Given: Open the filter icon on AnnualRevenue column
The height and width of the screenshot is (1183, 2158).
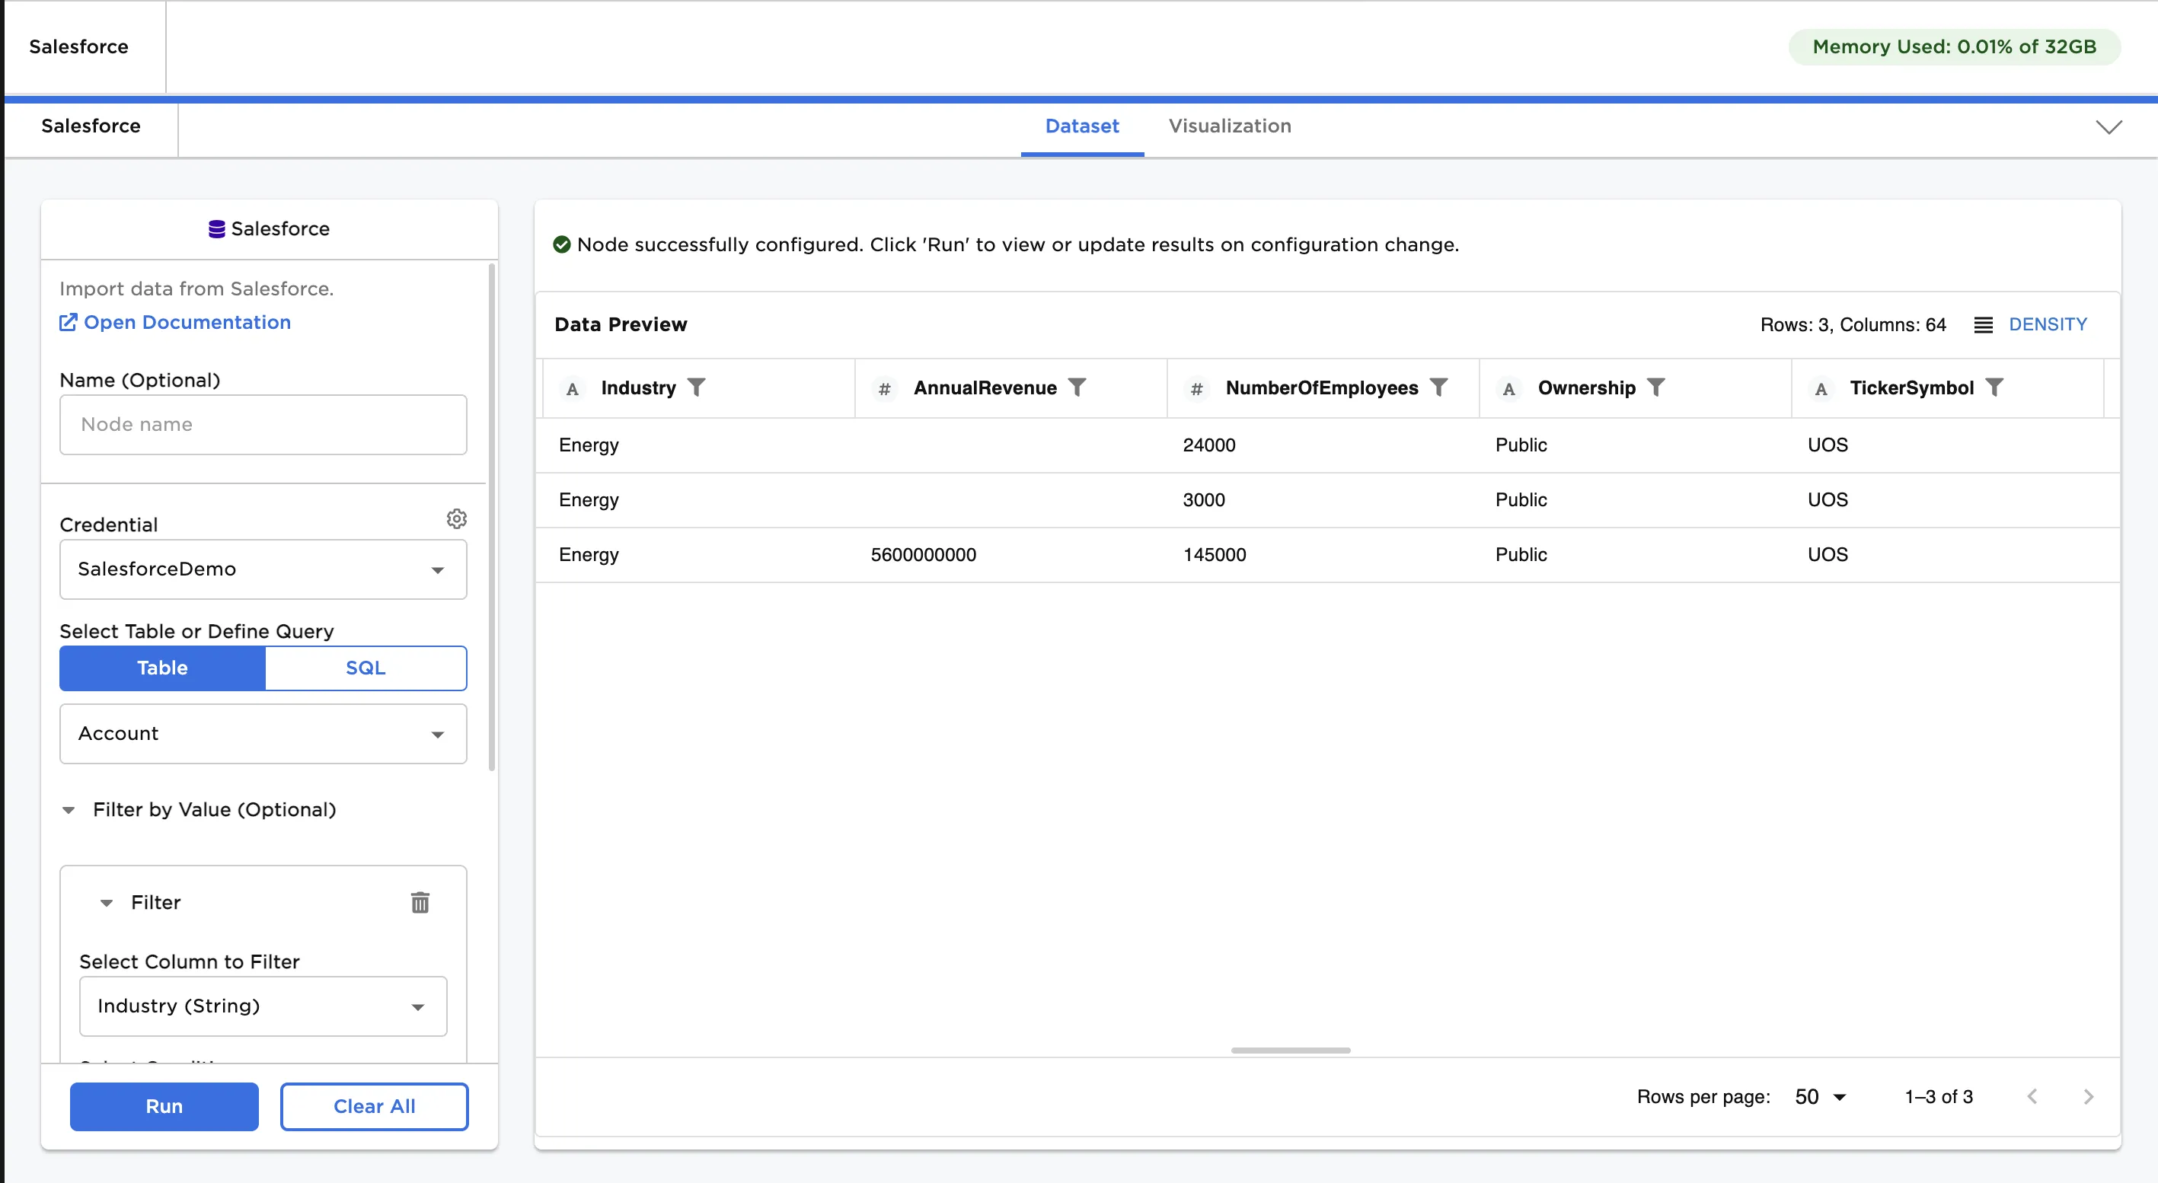Looking at the screenshot, I should tap(1079, 387).
